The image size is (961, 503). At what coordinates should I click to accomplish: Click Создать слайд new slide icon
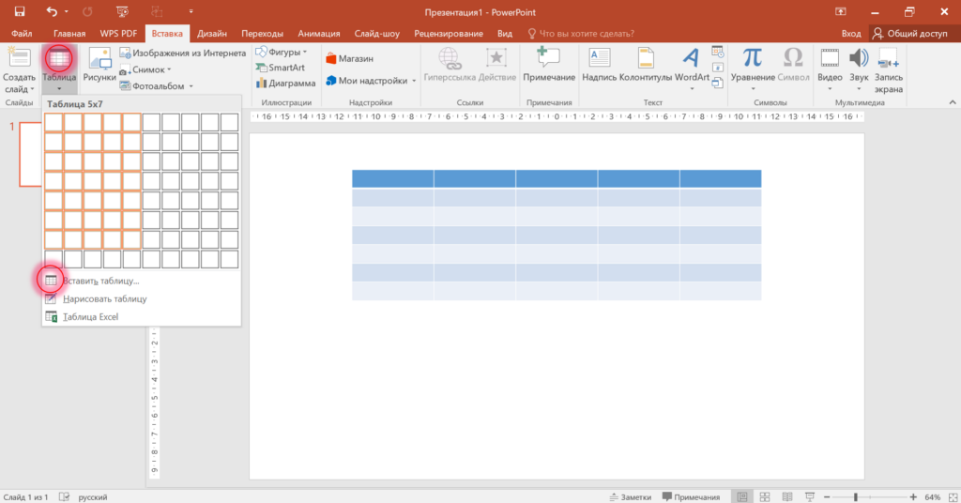click(x=19, y=58)
